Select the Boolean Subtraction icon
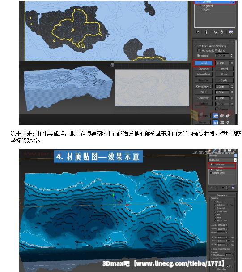Screen dimensions: 242x272 click(x=222, y=115)
